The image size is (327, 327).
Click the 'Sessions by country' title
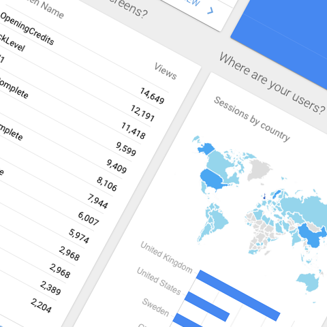click(x=252, y=119)
